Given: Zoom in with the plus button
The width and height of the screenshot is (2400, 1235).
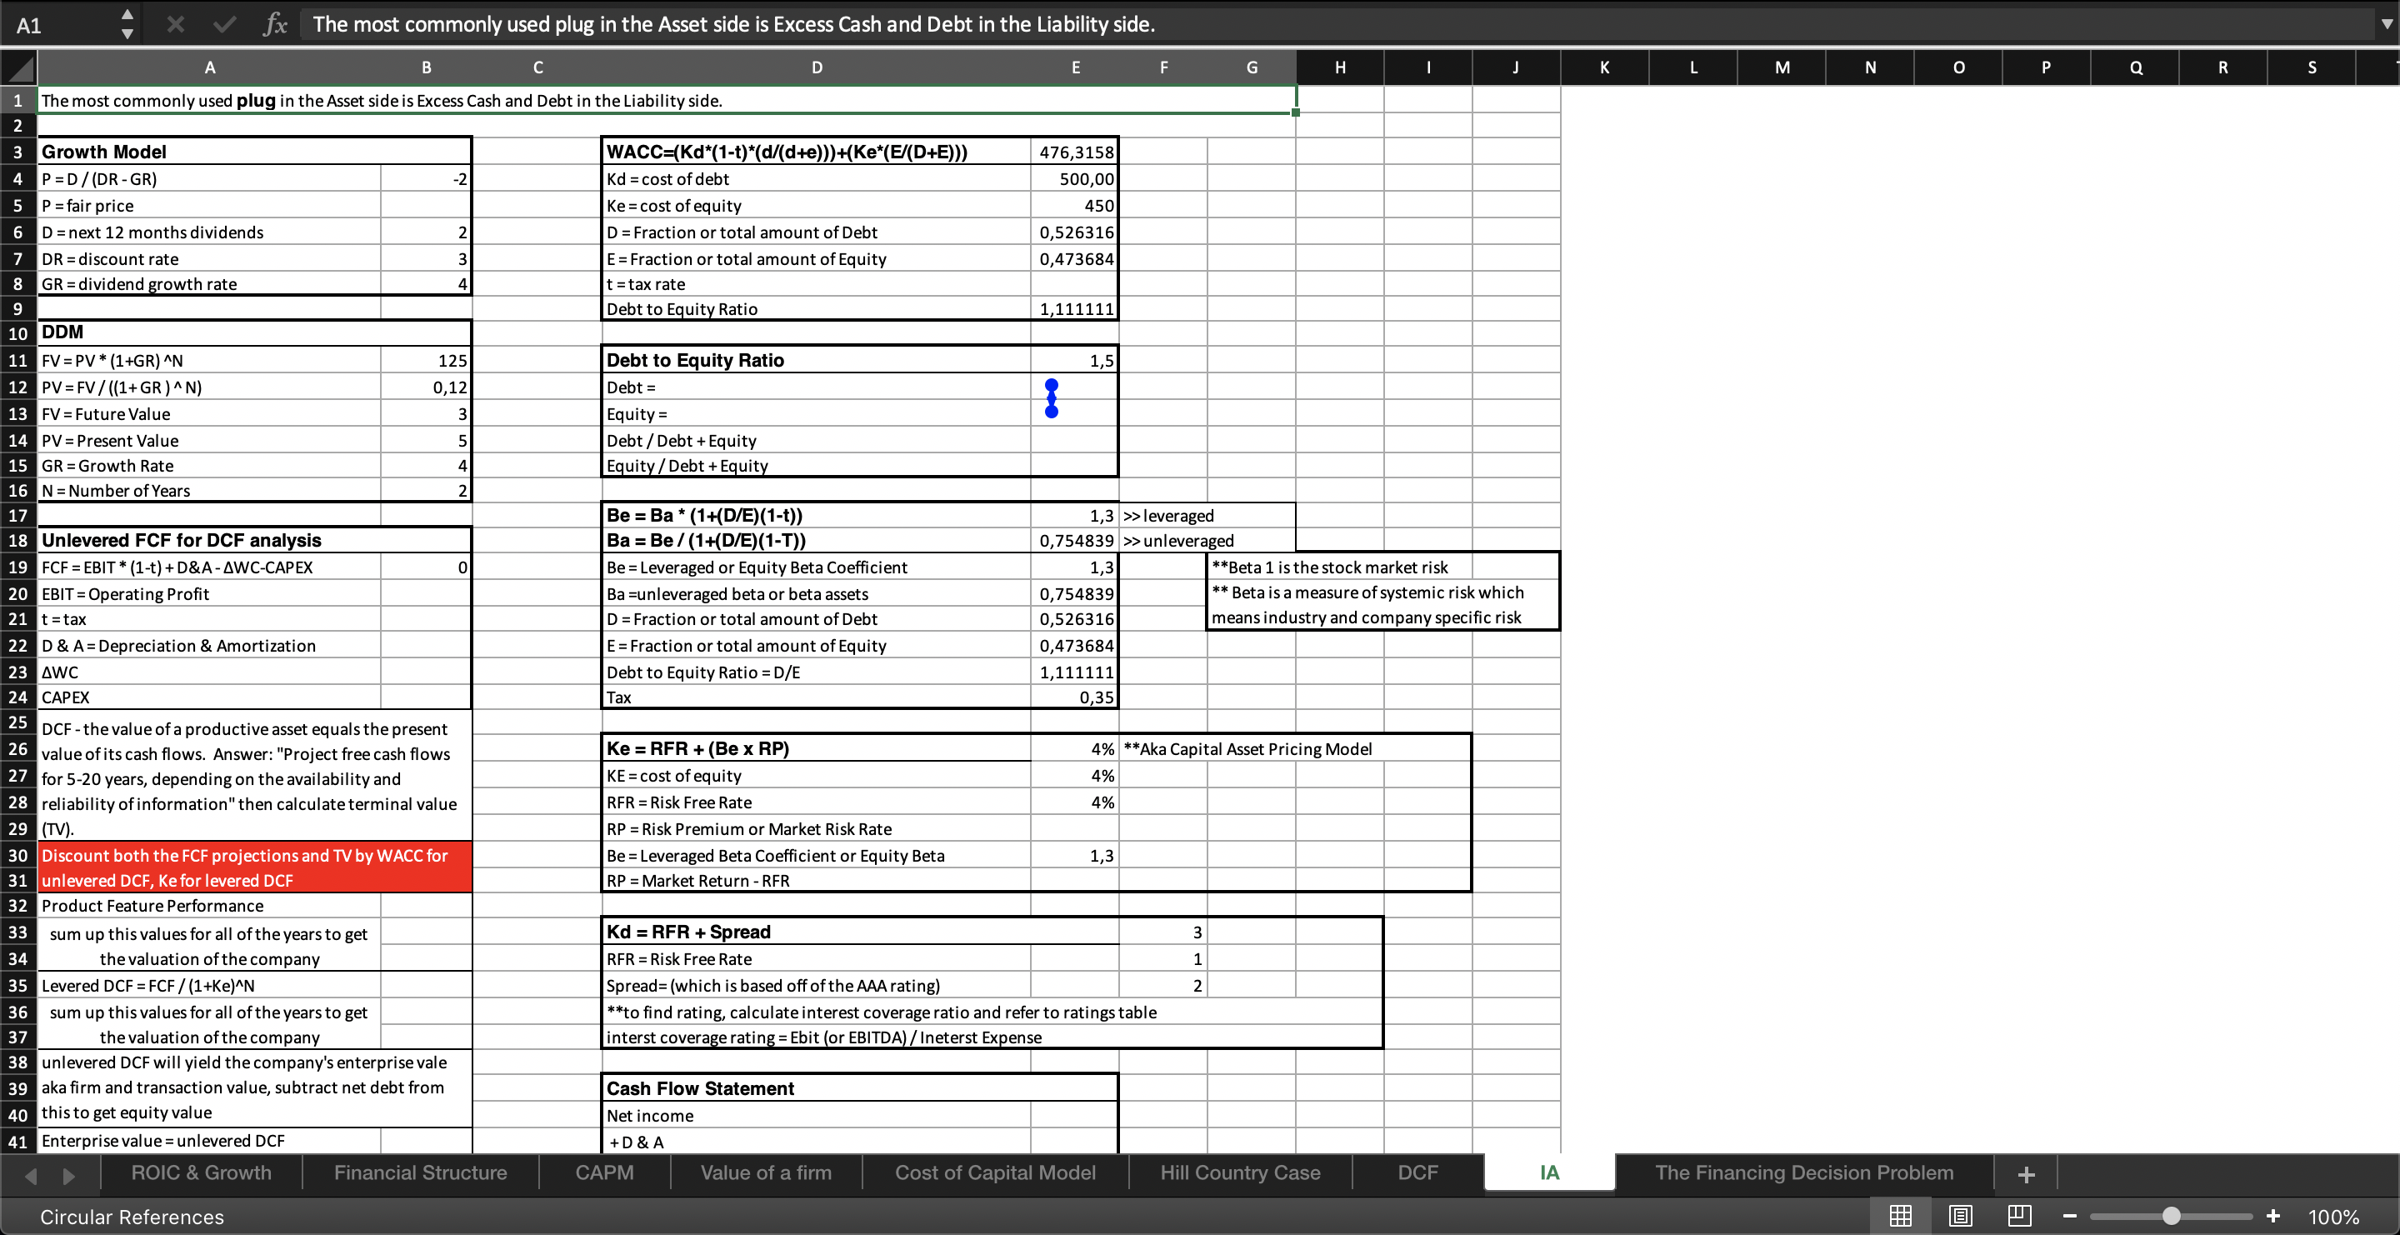Looking at the screenshot, I should (2272, 1217).
